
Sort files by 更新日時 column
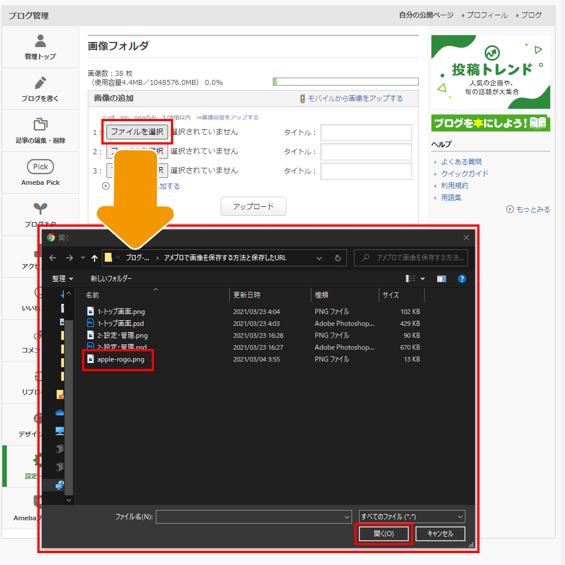coord(270,295)
